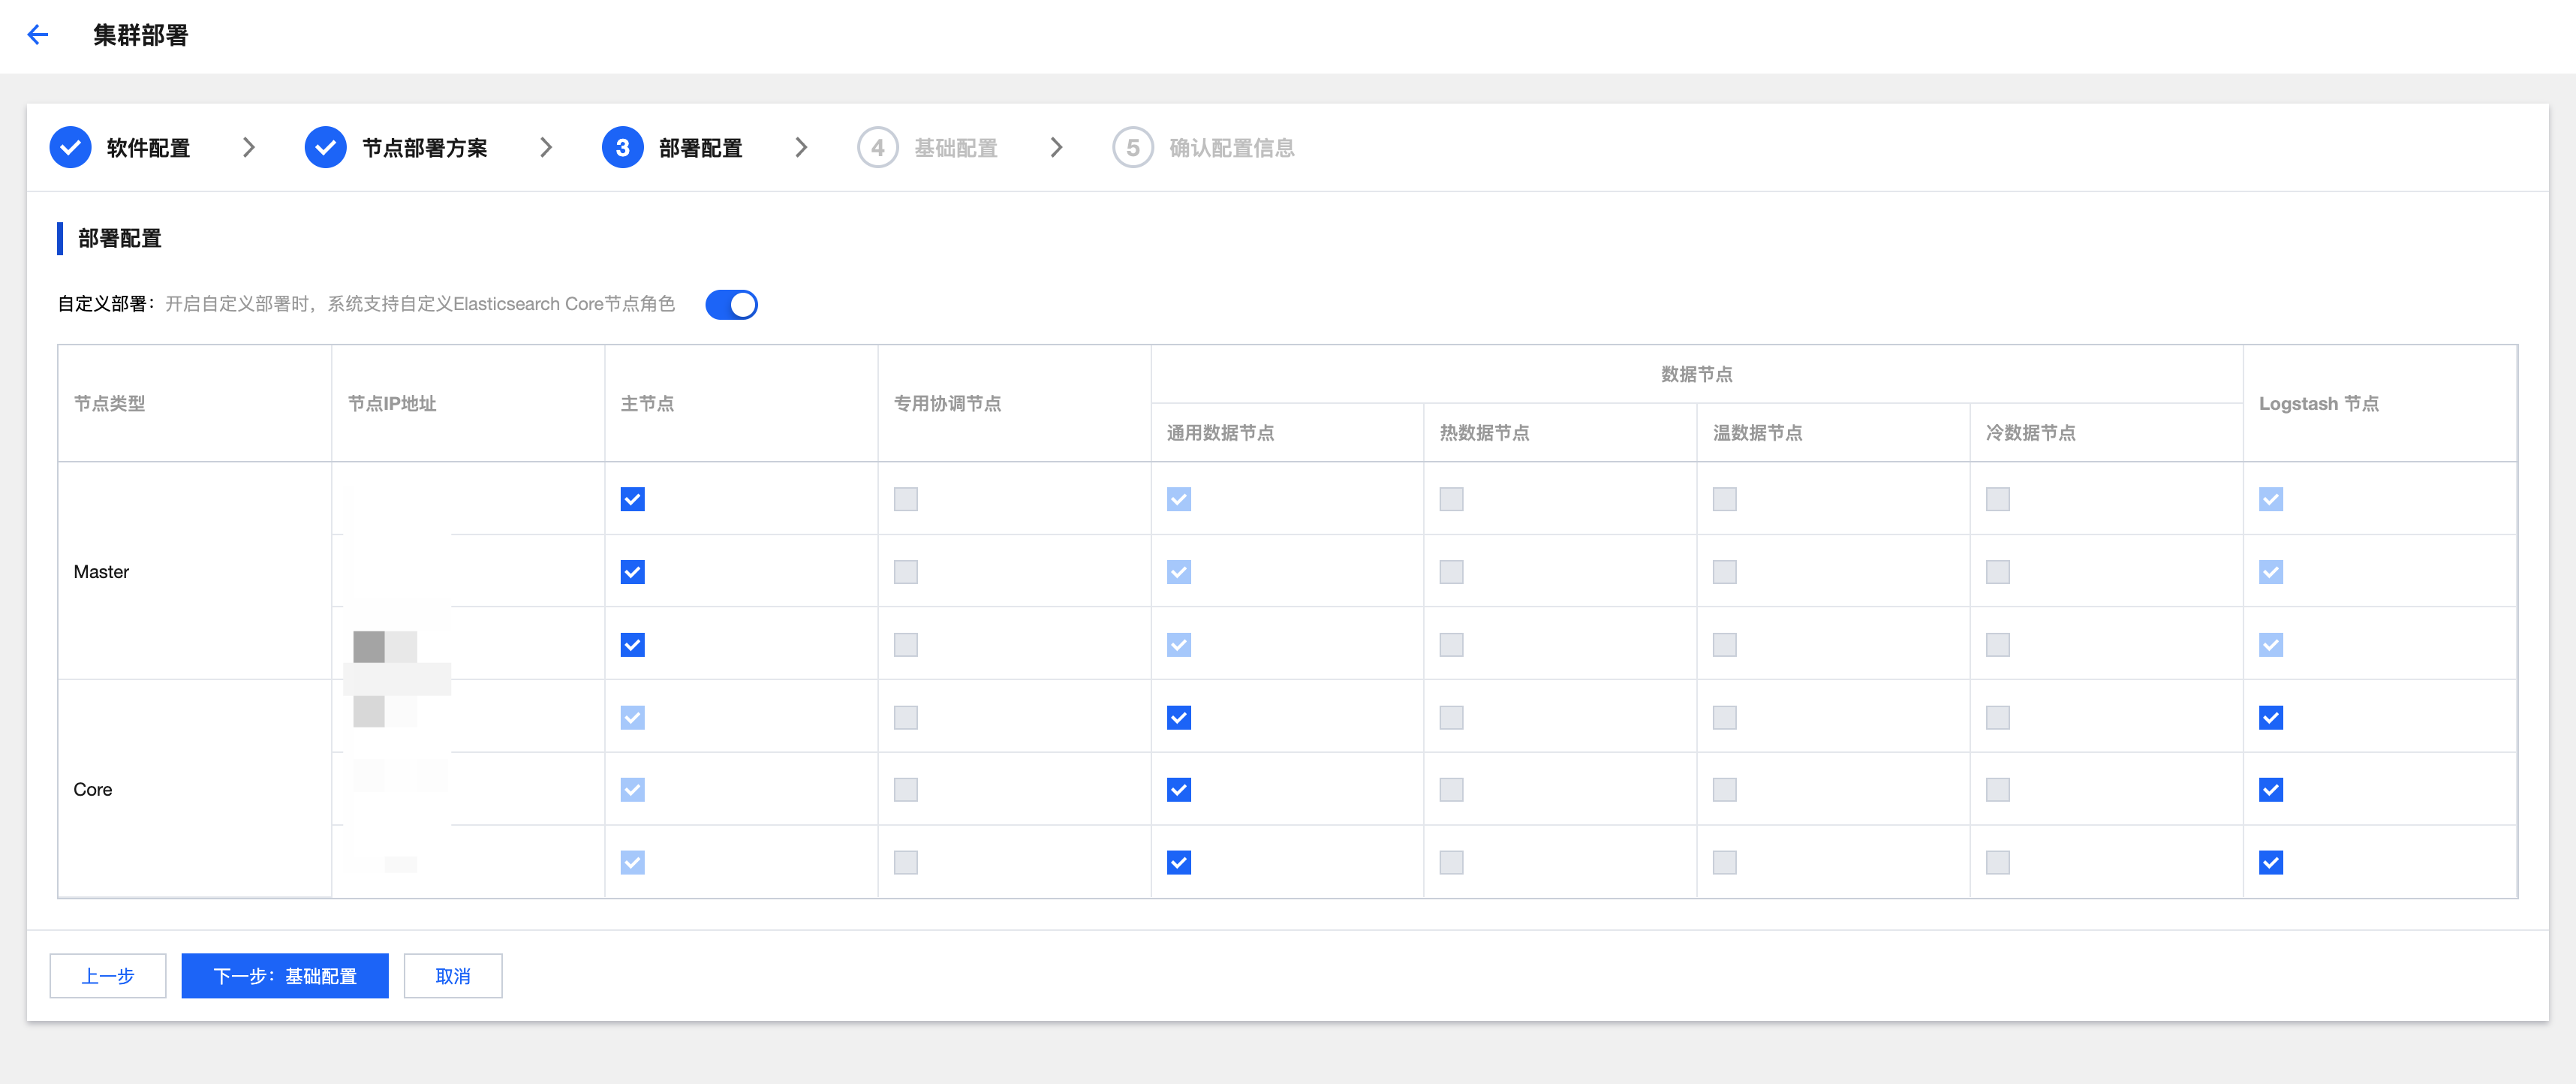Check 热数据节点 for the second Core row
Screen dimensions: 2576x1084
tap(1451, 790)
